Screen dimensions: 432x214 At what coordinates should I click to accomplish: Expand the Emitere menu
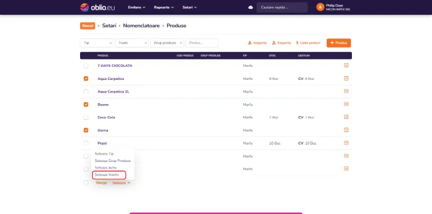[x=136, y=7]
